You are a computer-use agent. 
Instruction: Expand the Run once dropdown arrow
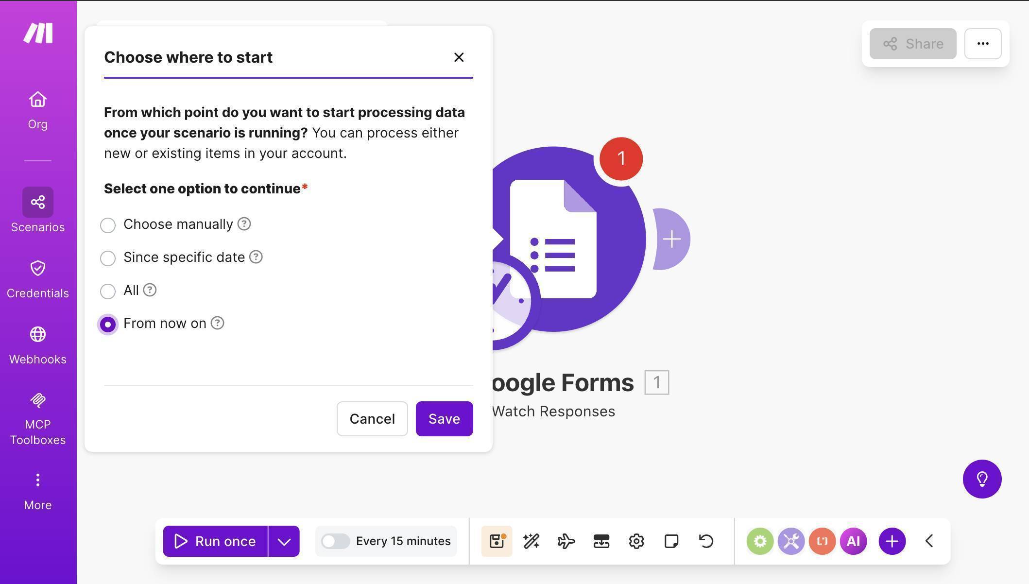(x=284, y=541)
